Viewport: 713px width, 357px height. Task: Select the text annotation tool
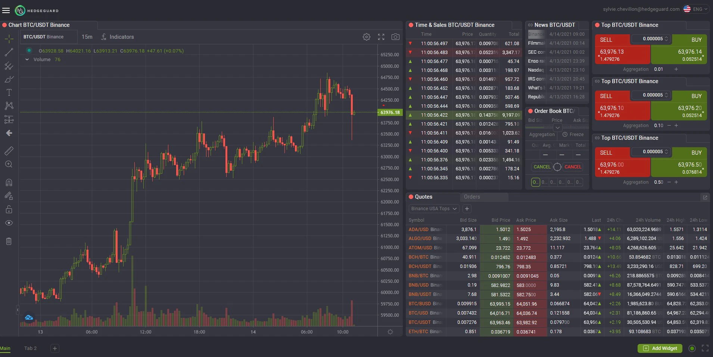click(x=9, y=92)
